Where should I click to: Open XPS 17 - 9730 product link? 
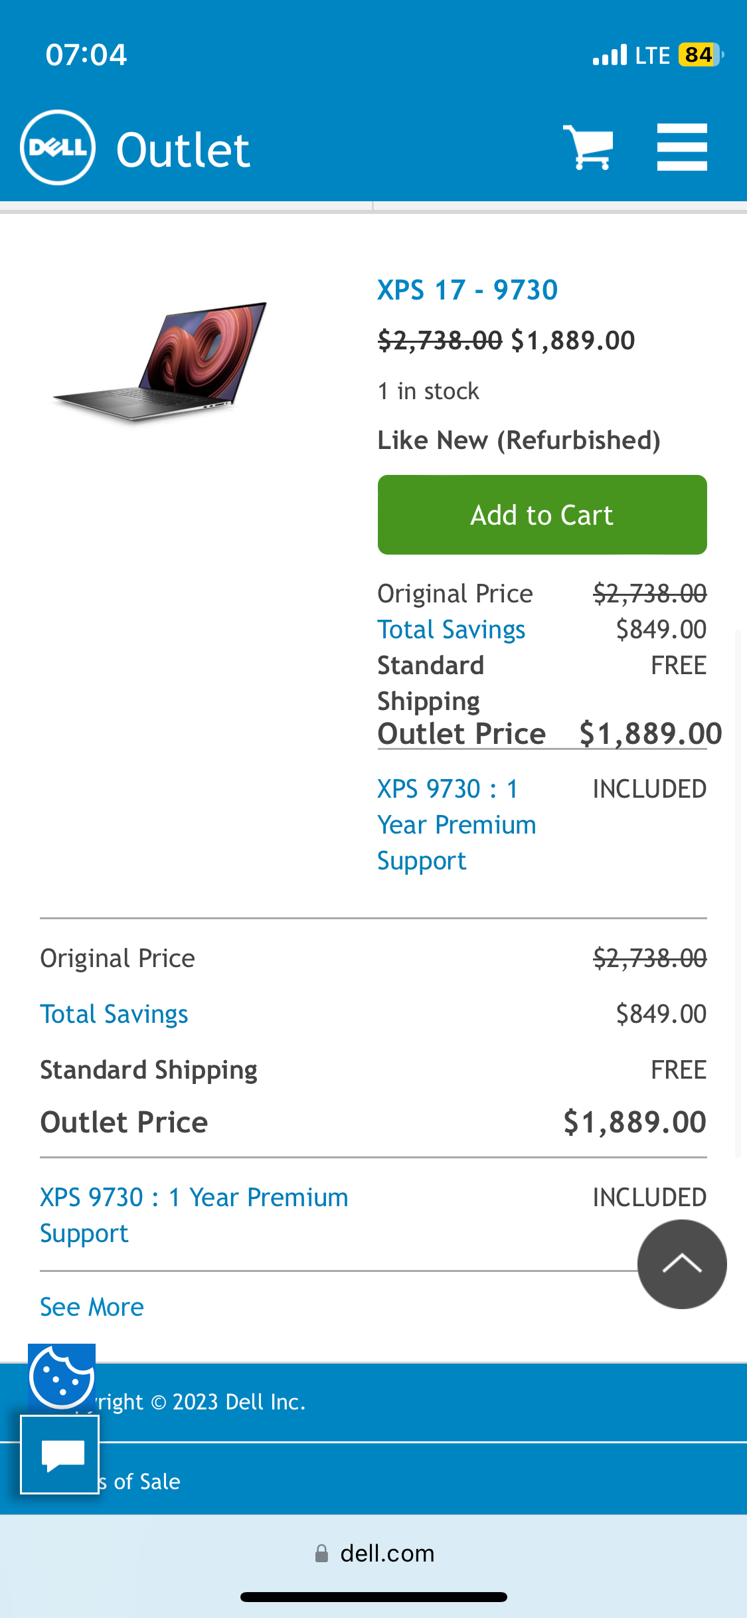click(x=467, y=290)
